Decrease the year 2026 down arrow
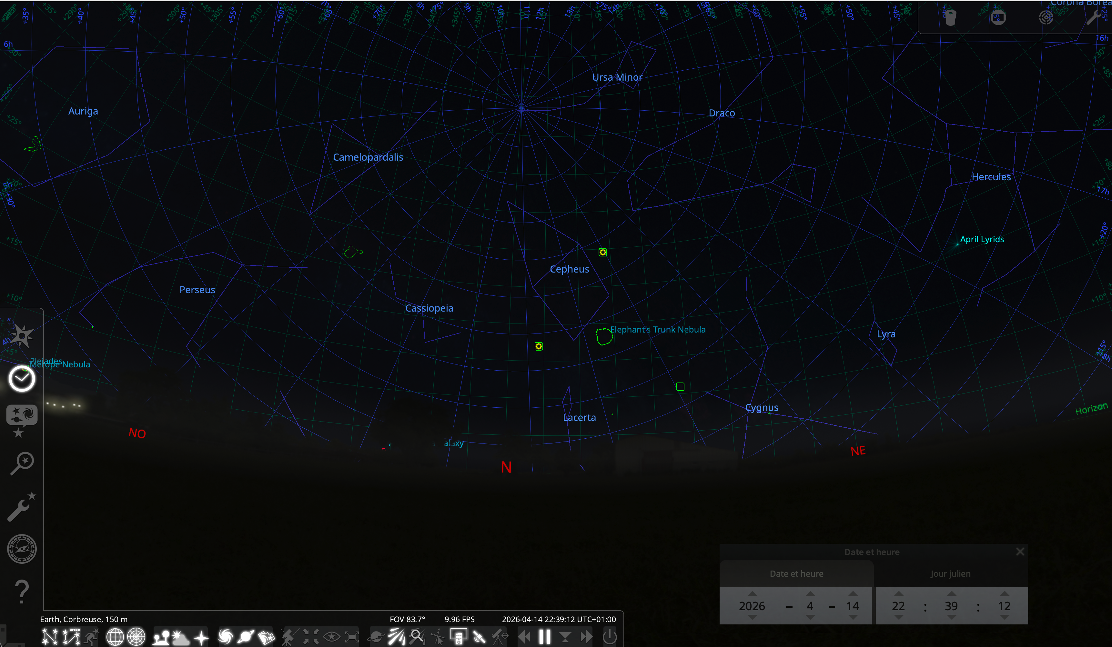The image size is (1112, 647). pos(753,617)
